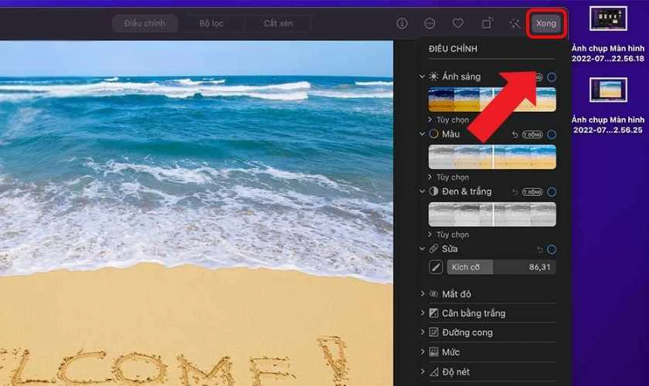Apply auto enhance with magic wand
The height and width of the screenshot is (386, 649).
515,23
